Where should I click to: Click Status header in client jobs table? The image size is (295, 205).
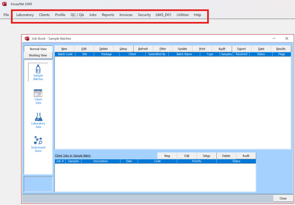coord(236,161)
